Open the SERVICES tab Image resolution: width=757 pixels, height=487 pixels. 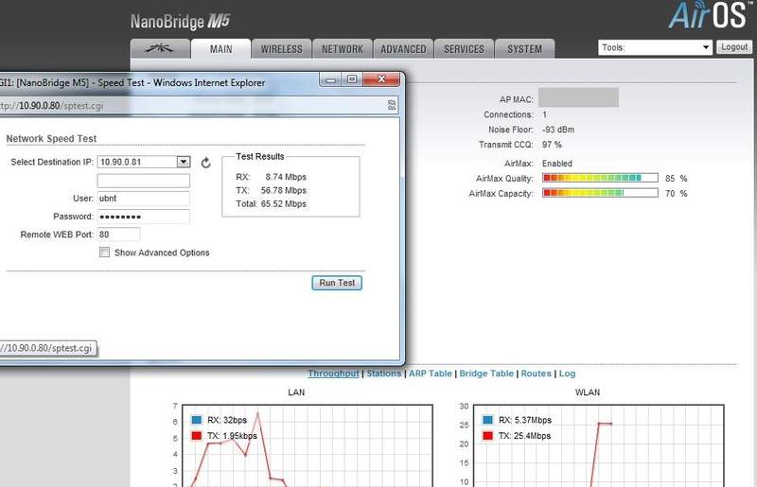coord(464,49)
